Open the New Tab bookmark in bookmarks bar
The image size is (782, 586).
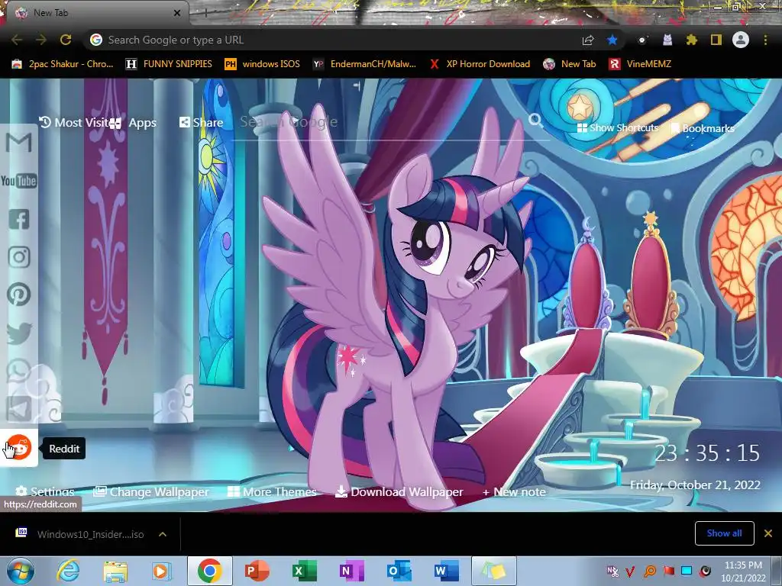click(570, 64)
